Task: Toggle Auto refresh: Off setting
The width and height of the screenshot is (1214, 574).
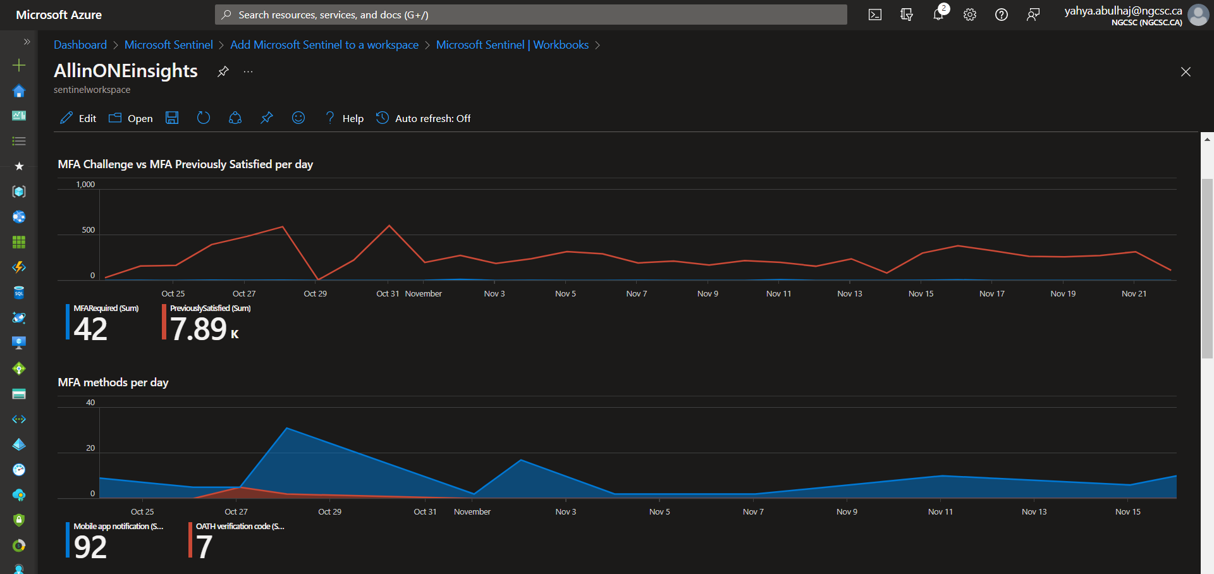Action: [x=424, y=118]
